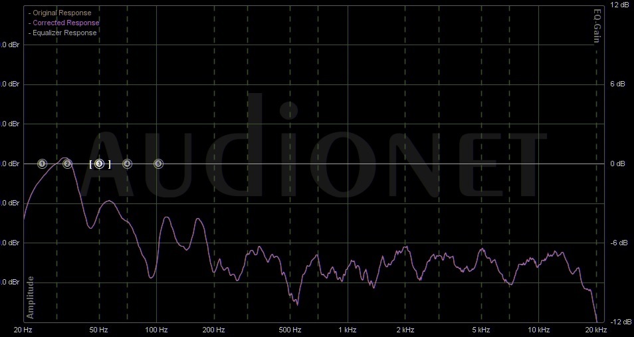
Task: Click the 20 Hz frequency axis label
Action: [23, 330]
